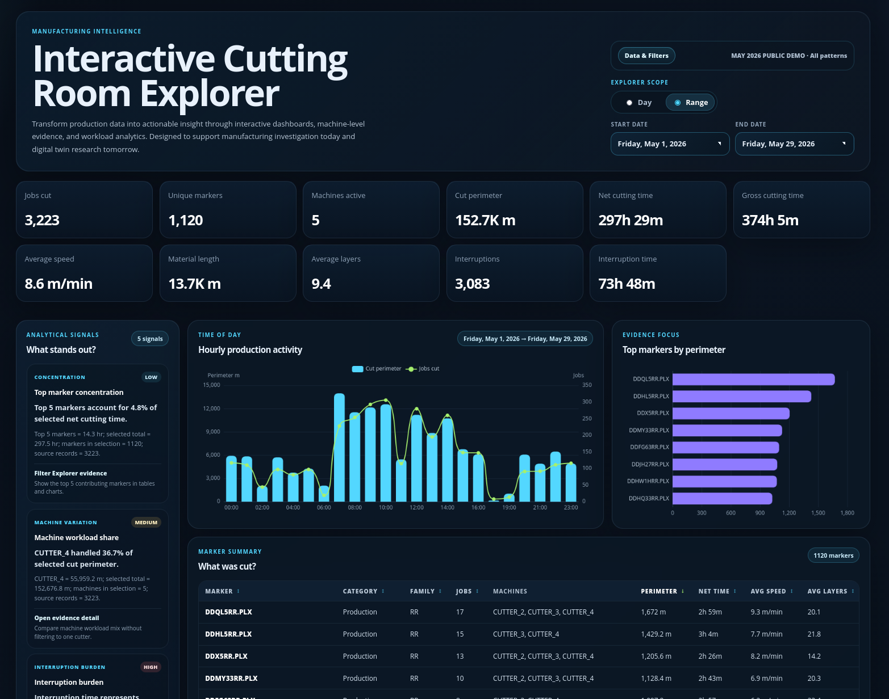This screenshot has height=699, width=889.
Task: Click the DDHQ33RR.PLX bar in chart
Action: (722, 498)
